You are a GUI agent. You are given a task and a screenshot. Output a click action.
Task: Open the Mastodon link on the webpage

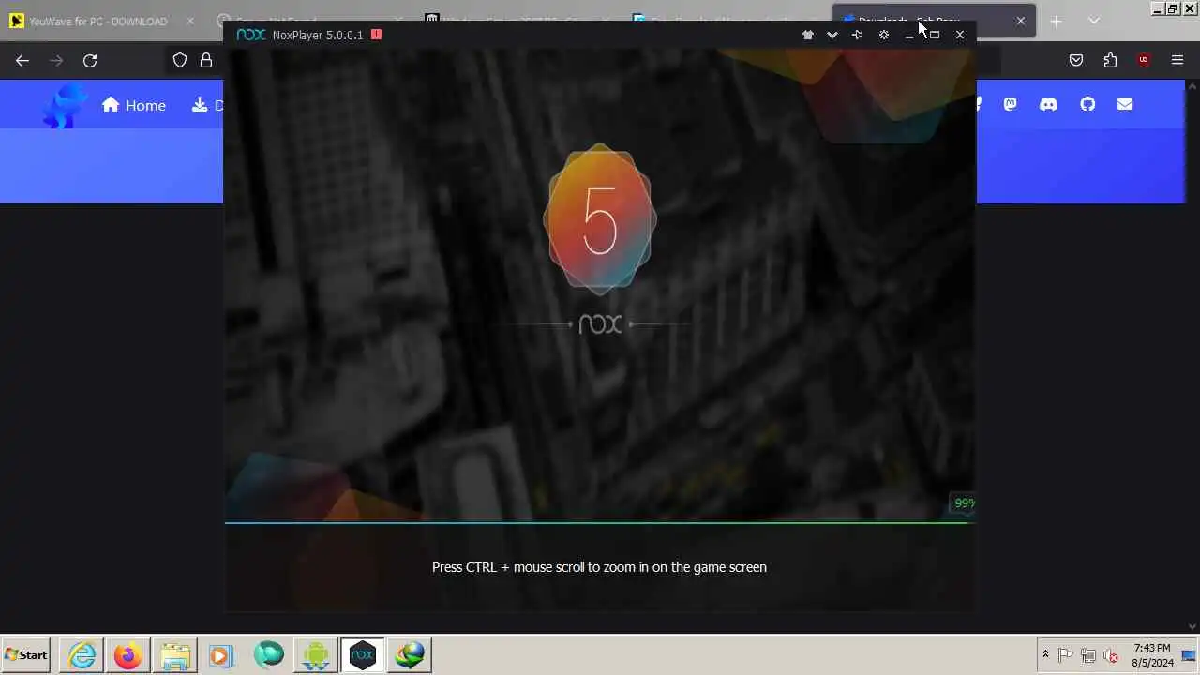click(x=1010, y=104)
